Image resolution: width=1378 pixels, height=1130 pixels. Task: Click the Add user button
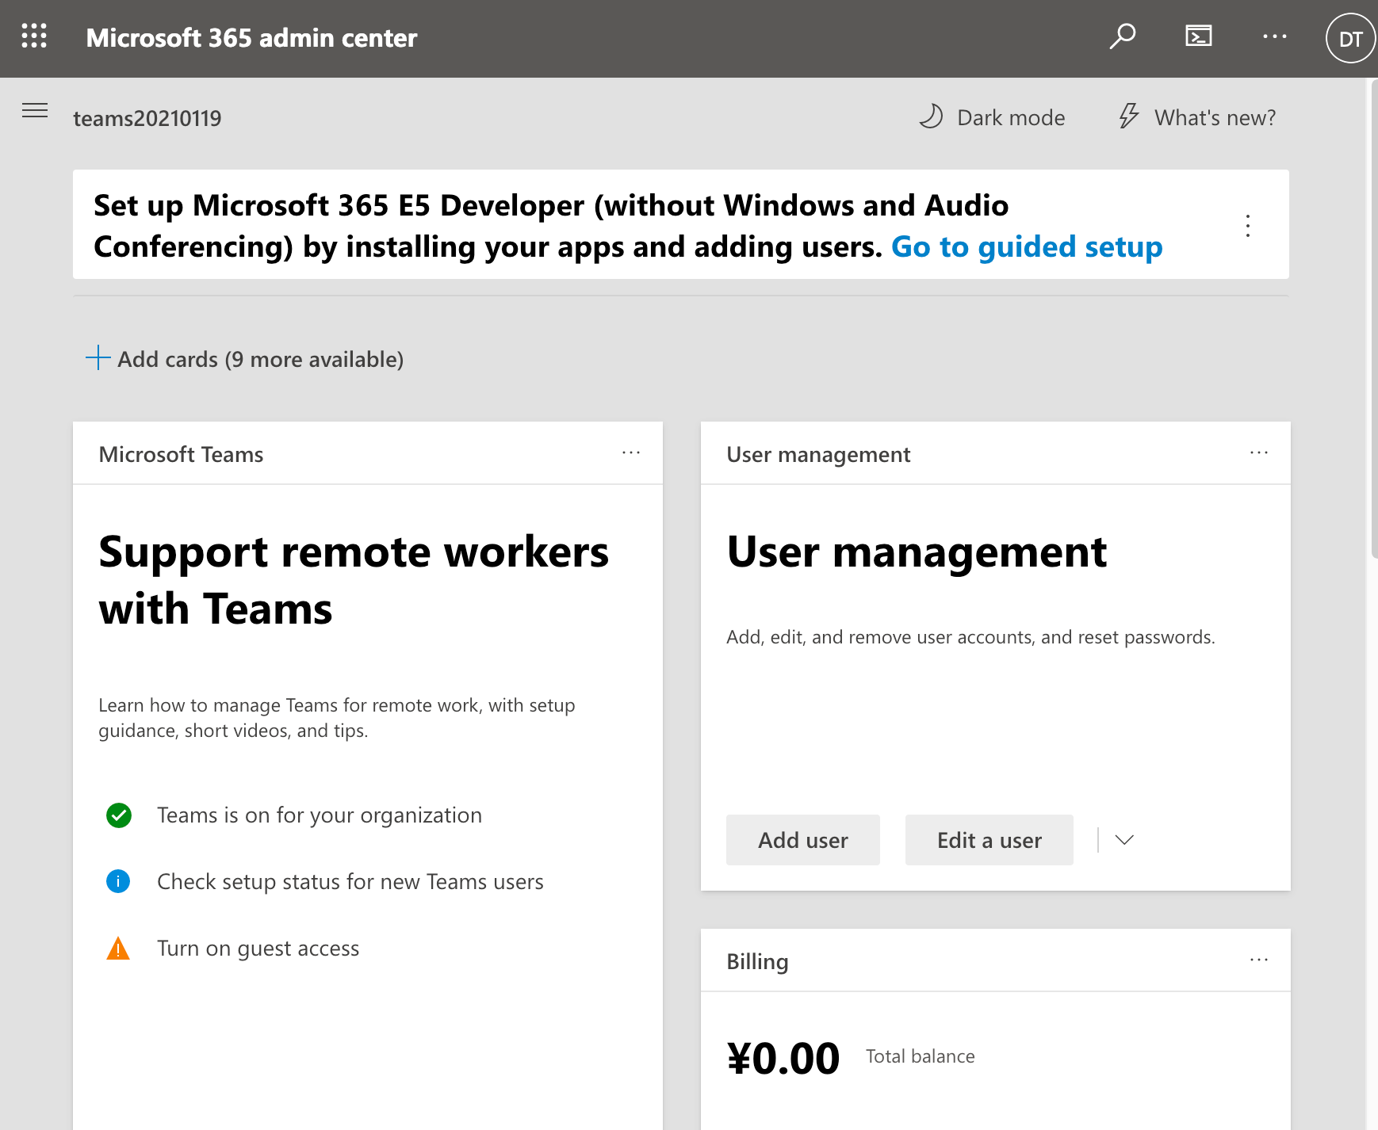803,840
